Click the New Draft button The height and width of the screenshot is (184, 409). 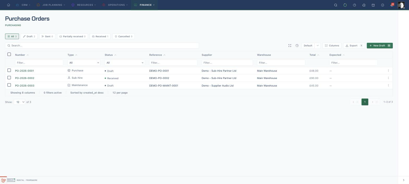[380, 46]
